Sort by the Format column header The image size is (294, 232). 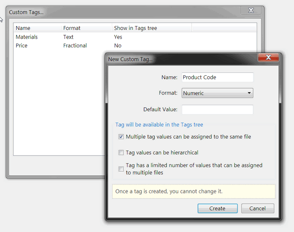pyautogui.click(x=86, y=28)
